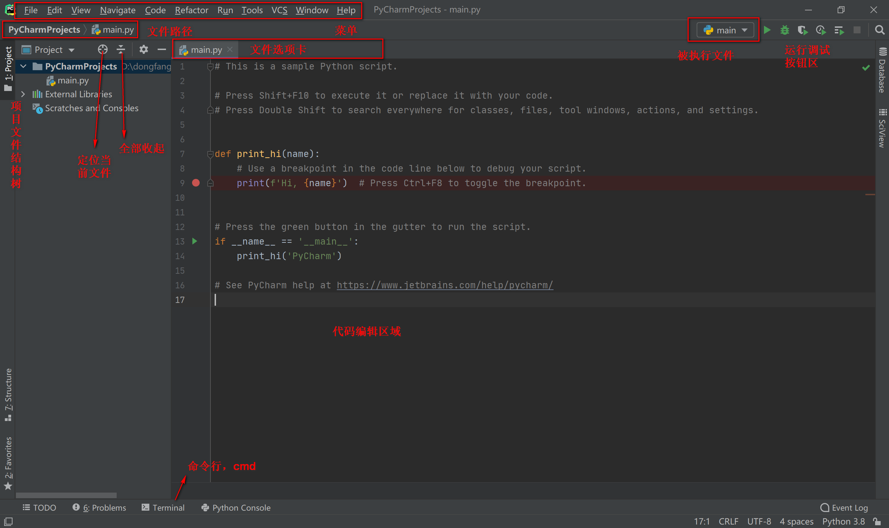
Task: Click the Project panel horizontal scrollbar
Action: point(66,495)
